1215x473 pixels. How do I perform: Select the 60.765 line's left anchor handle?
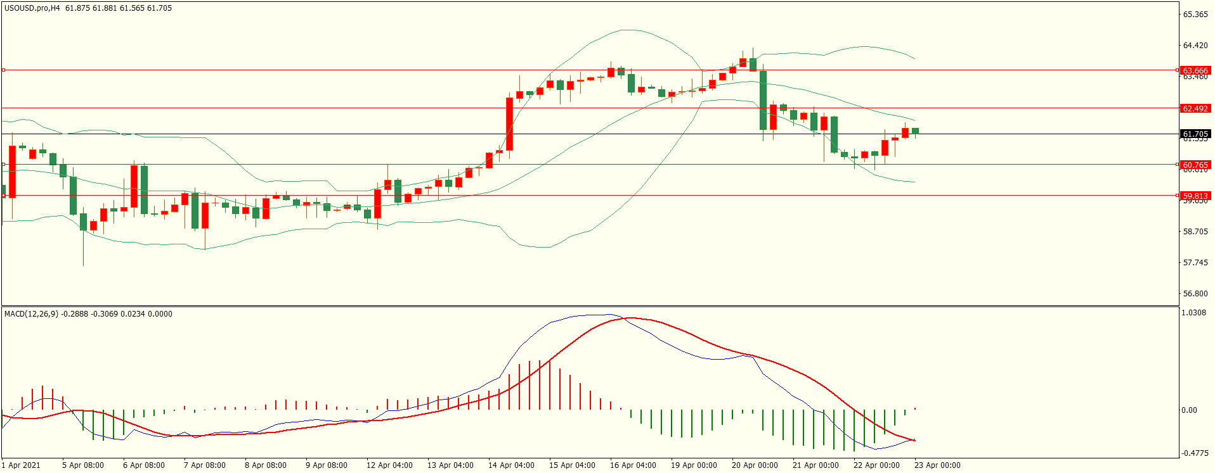(4, 165)
